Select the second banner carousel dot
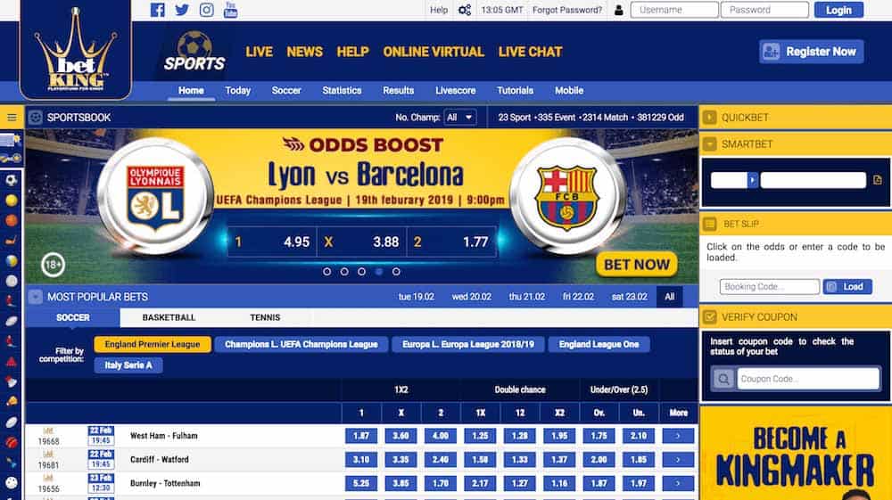The width and height of the screenshot is (892, 500). (x=344, y=272)
